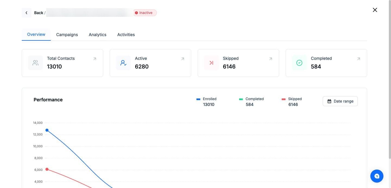Click the Skipped skip-forward icon
This screenshot has width=391, height=188.
[211, 63]
